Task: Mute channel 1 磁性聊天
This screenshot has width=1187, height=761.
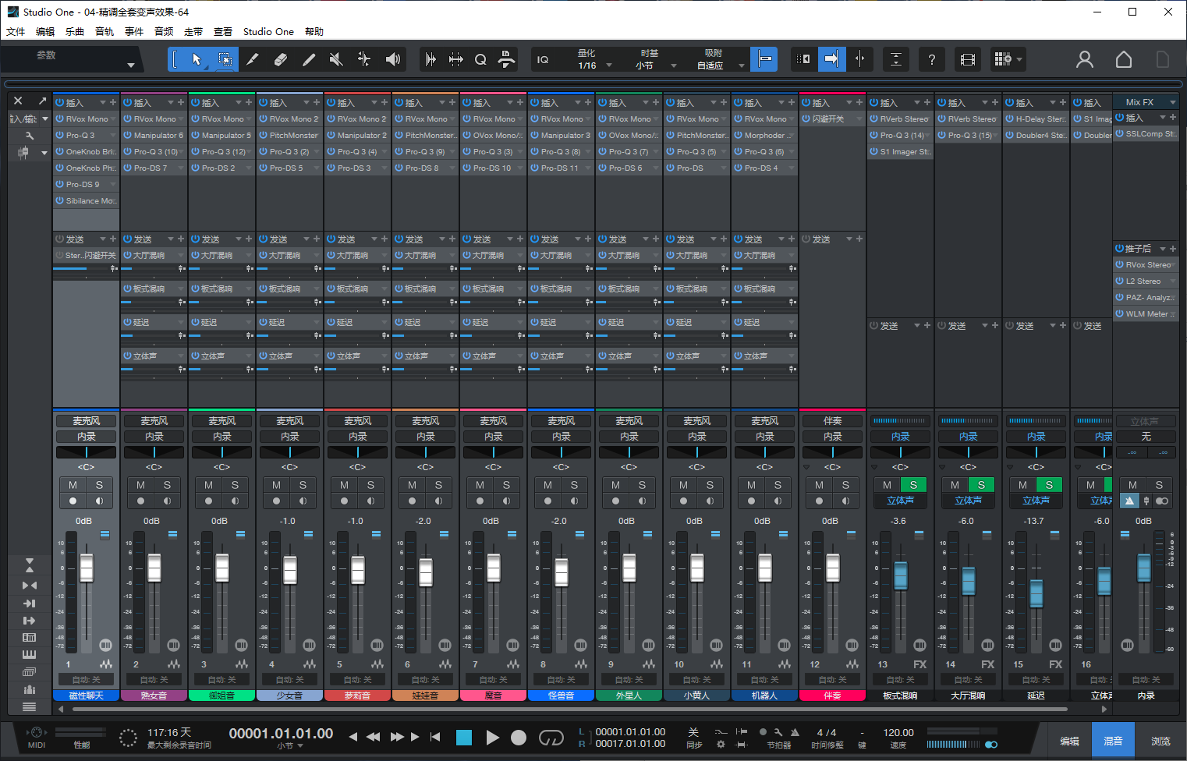Action: (72, 484)
